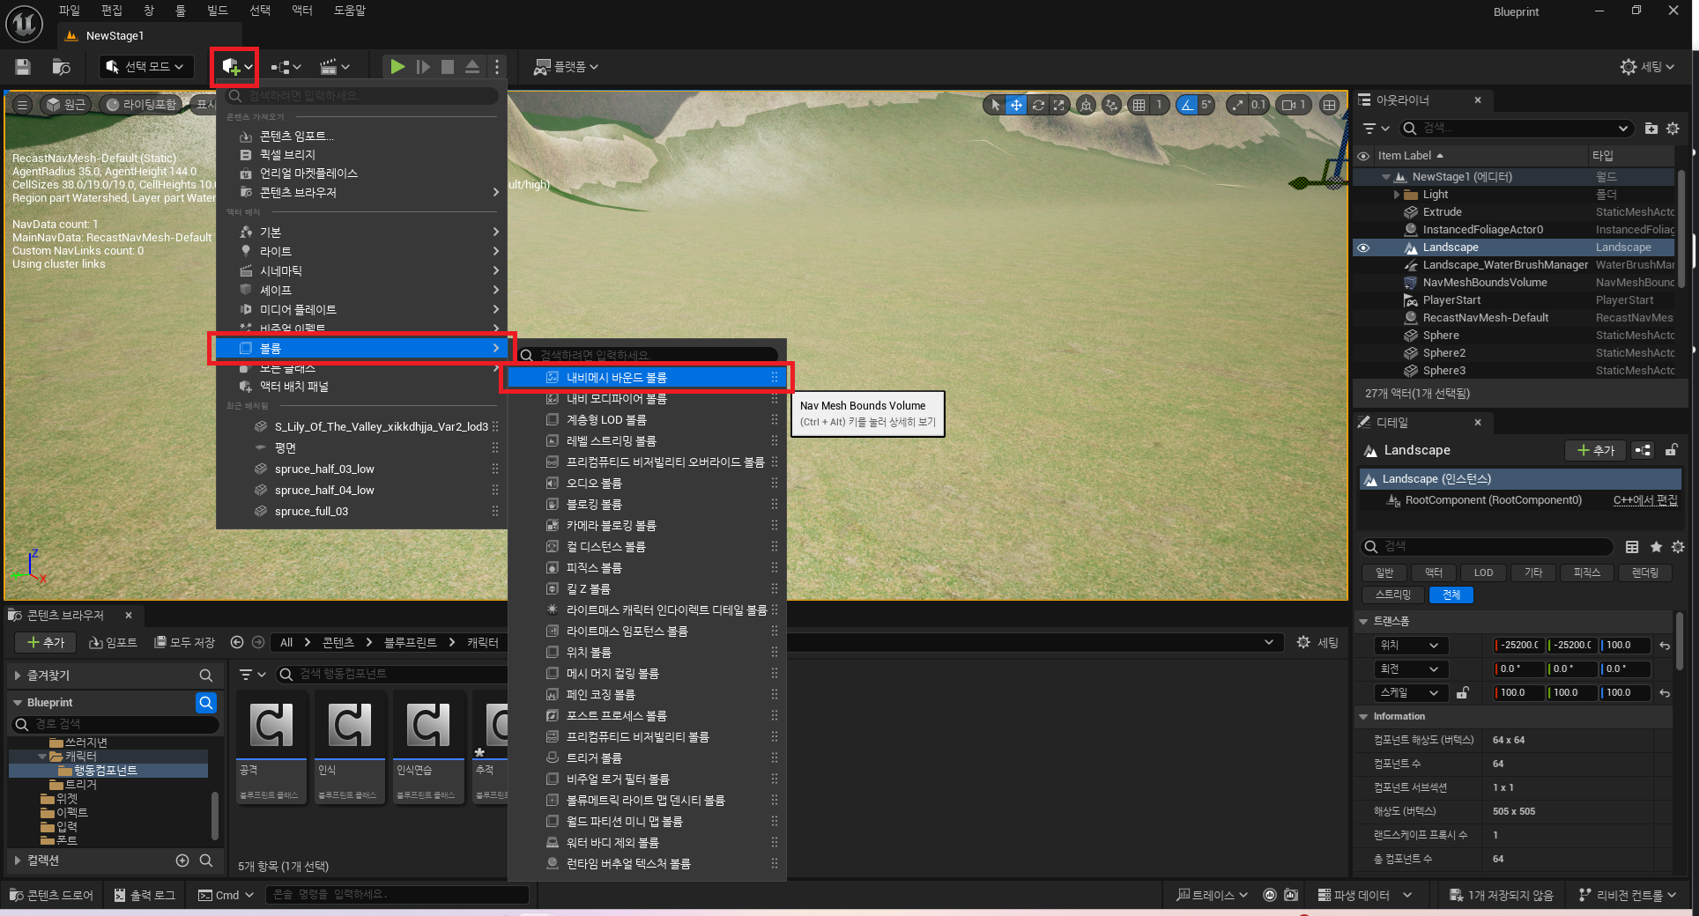Viewport: 1699px width, 916px height.
Task: Open the Outliner settings gear
Action: pyautogui.click(x=1673, y=129)
